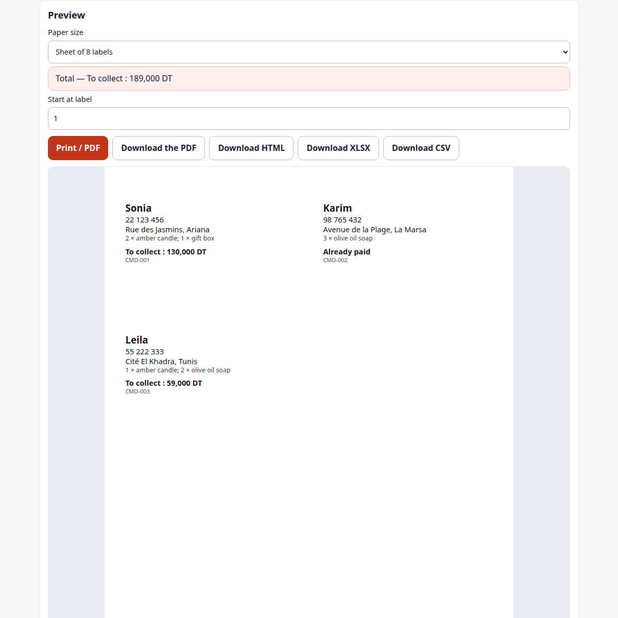Click the Download CSV button
The image size is (618, 618).
421,148
